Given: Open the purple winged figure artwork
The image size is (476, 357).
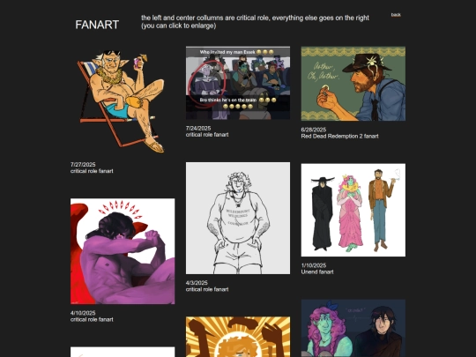Looking at the screenshot, I should tap(123, 251).
